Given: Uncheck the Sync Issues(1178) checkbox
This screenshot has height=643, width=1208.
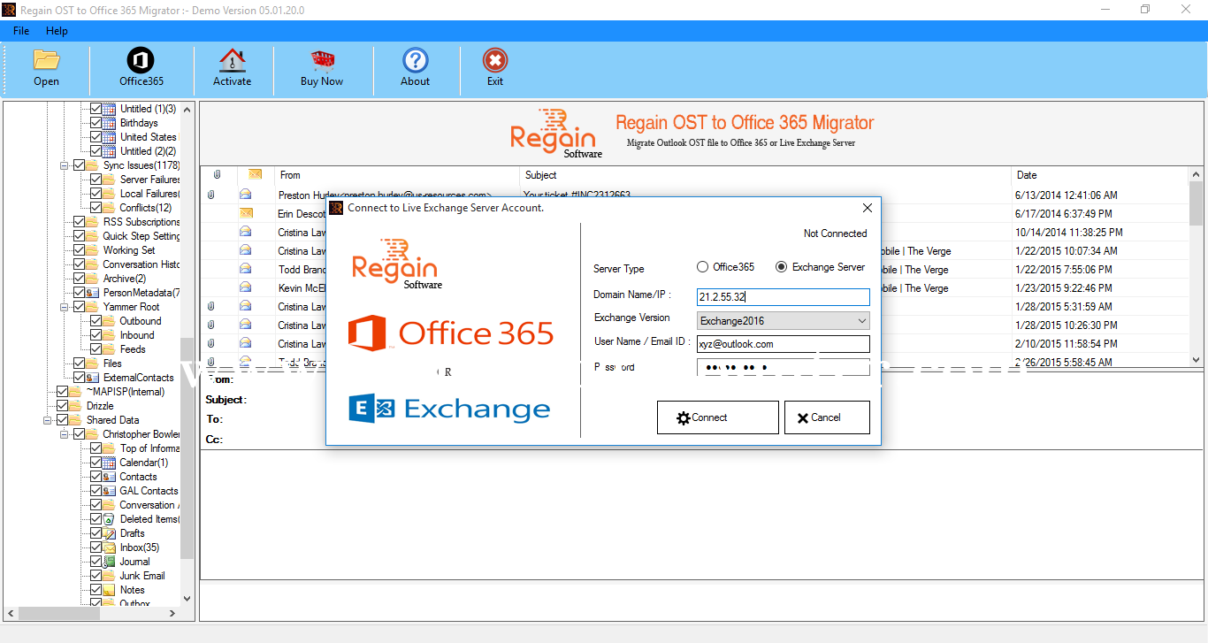Looking at the screenshot, I should 79,165.
